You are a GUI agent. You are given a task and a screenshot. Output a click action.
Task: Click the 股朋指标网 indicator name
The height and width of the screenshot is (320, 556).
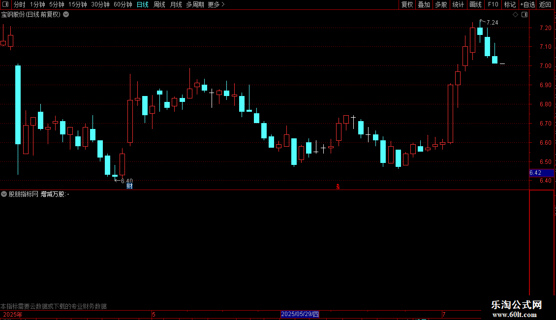(24, 194)
